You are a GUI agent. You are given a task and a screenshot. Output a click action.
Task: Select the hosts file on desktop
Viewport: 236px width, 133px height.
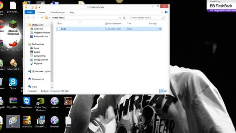(x=68, y=122)
